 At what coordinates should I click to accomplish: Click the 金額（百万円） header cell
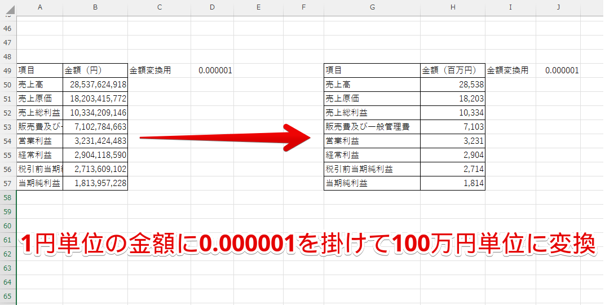point(453,70)
